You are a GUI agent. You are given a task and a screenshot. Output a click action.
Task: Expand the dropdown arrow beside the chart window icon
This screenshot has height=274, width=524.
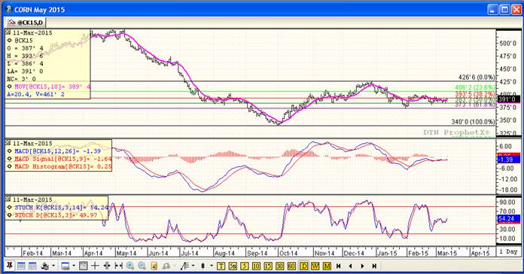74,266
